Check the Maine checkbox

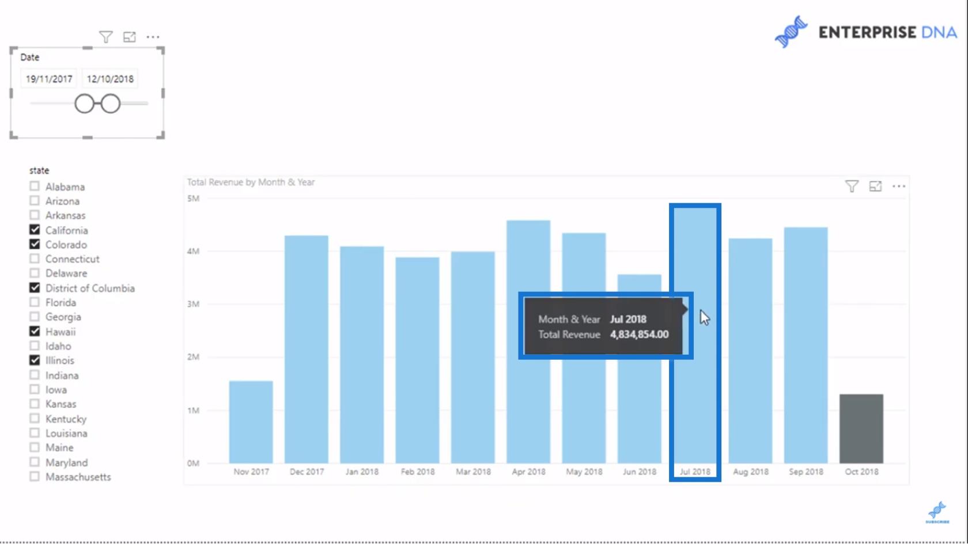(35, 447)
